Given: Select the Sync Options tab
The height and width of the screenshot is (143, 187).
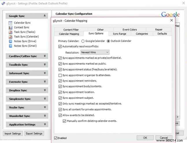Looking at the screenshot, I should click(x=96, y=34).
